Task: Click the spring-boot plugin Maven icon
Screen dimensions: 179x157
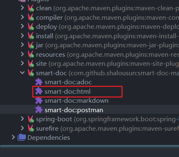Action: 31,119
